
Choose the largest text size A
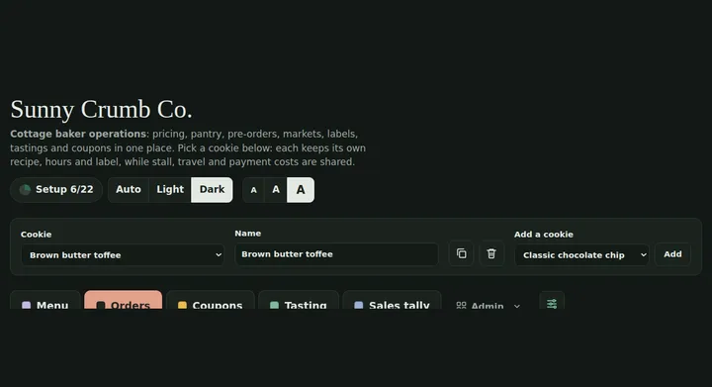(301, 190)
